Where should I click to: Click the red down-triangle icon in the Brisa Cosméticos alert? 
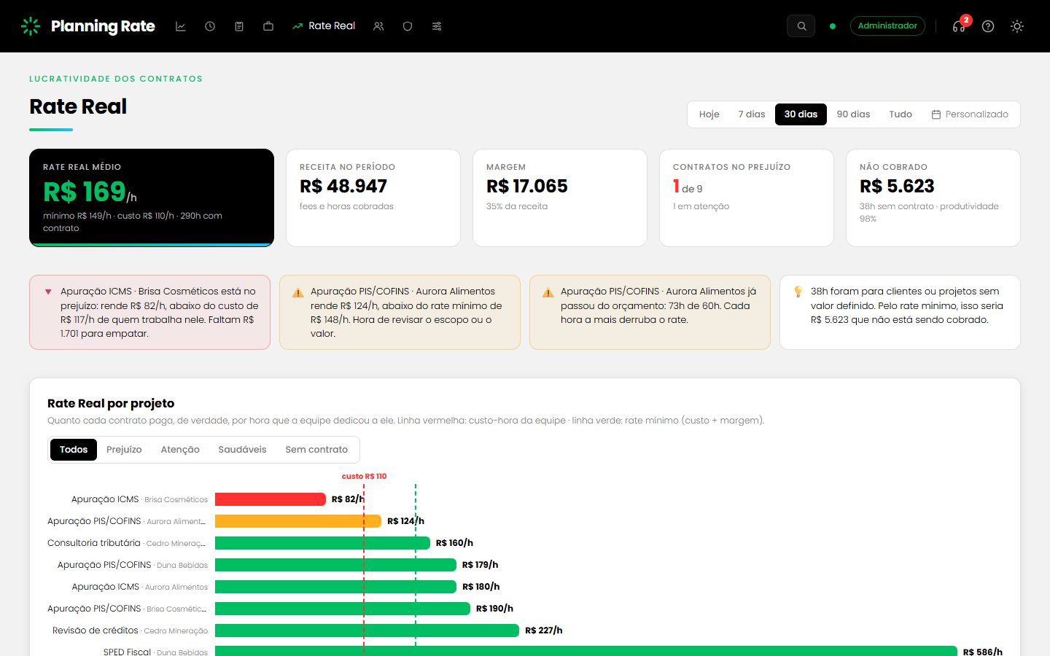click(x=48, y=292)
